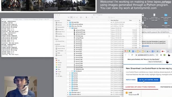
Task: Switch Finder to icon view
Action: pos(69,17)
